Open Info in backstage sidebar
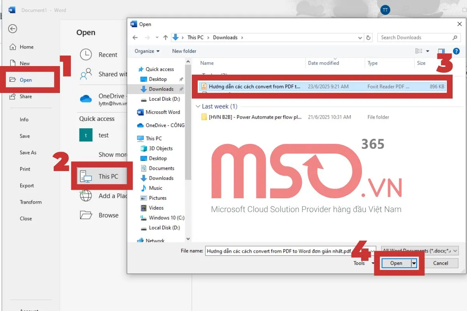The image size is (467, 311). 24,120
